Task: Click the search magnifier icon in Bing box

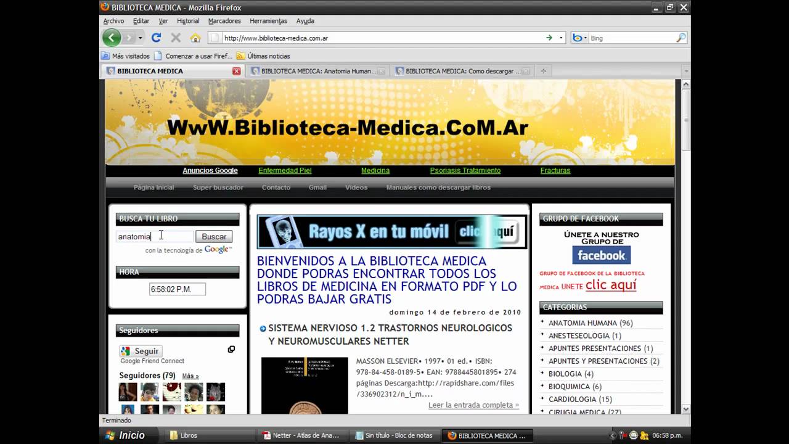Action: [x=681, y=38]
